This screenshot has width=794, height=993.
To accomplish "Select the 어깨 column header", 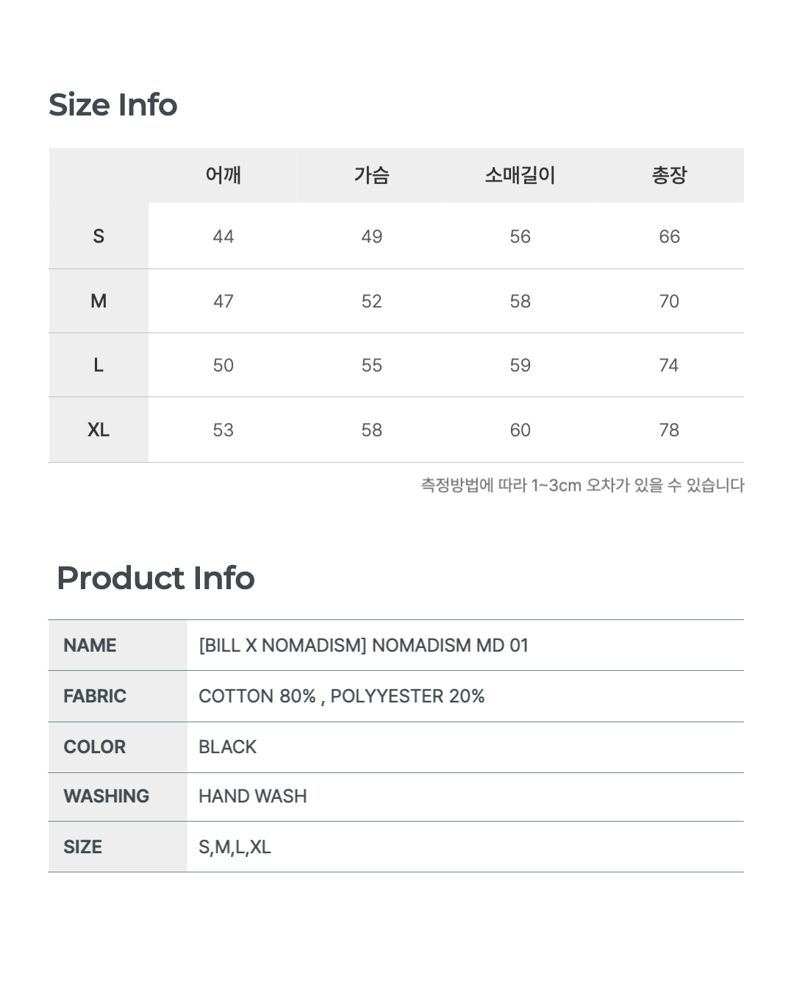I will click(223, 175).
